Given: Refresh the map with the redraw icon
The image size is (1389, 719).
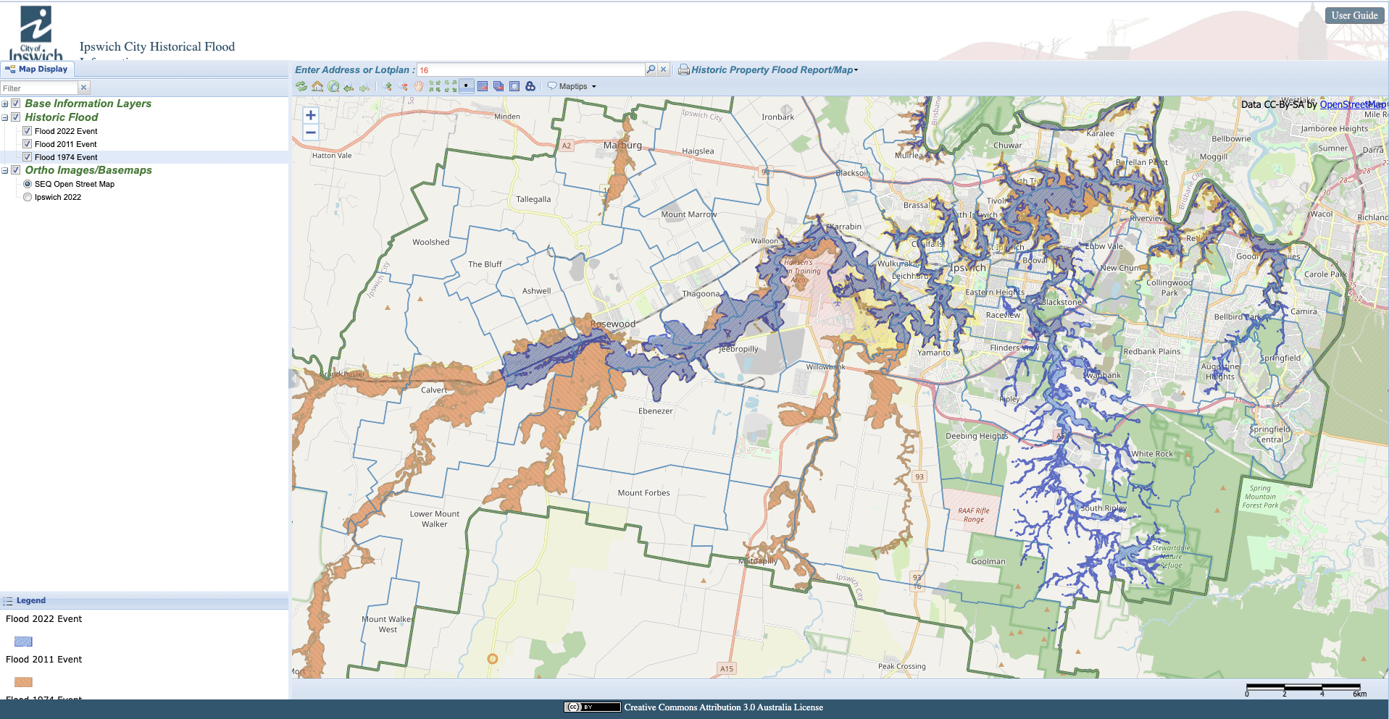Looking at the screenshot, I should (x=301, y=86).
